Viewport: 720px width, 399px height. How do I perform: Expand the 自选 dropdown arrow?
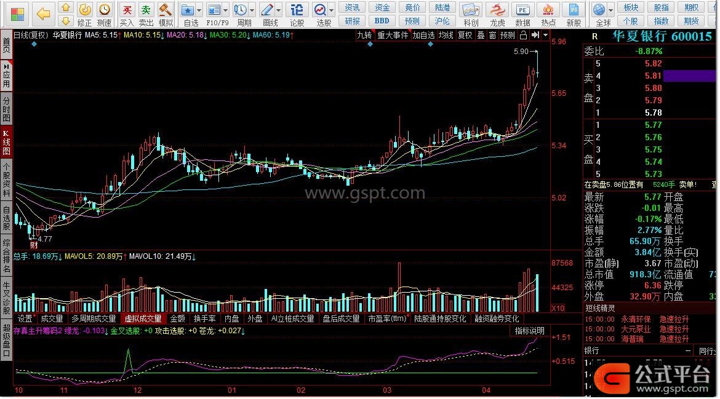199,10
